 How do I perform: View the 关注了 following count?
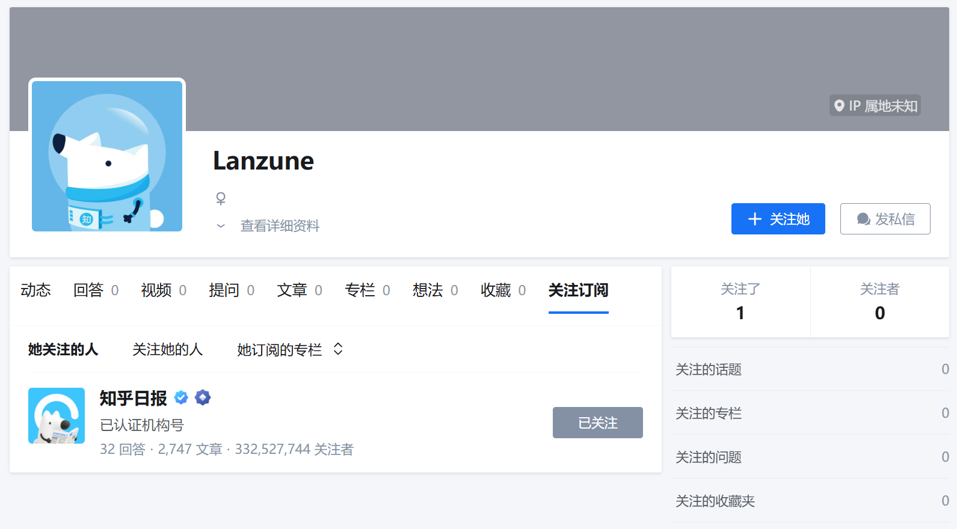(740, 302)
